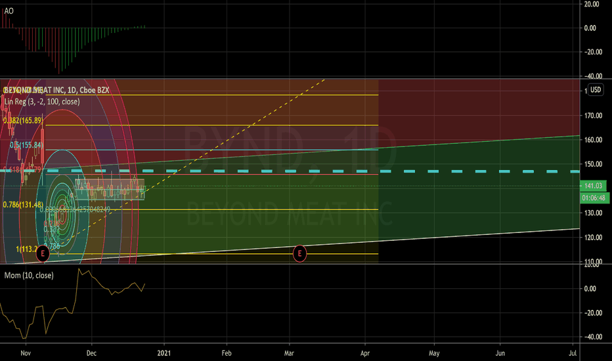Click the earnings E marker near March

[299, 253]
